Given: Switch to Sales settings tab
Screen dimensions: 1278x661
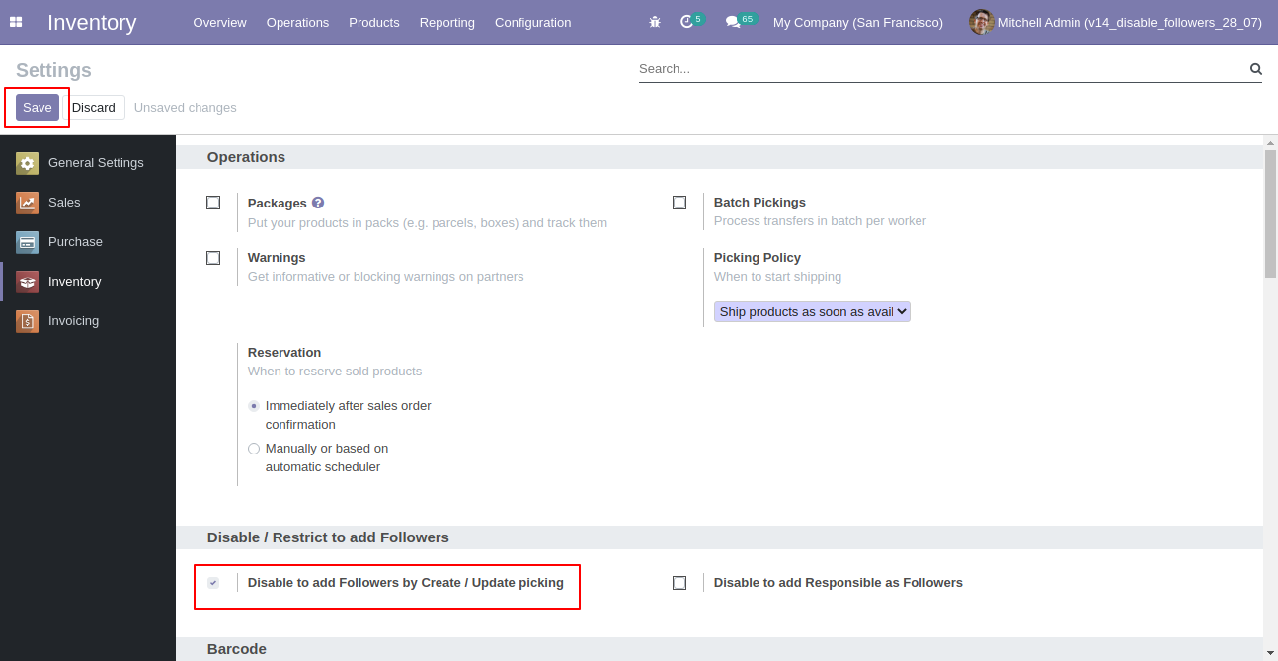Looking at the screenshot, I should pos(88,203).
